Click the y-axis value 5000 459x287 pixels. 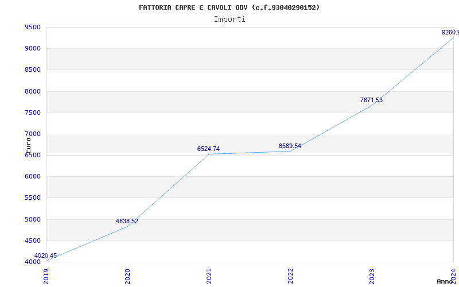tap(33, 219)
